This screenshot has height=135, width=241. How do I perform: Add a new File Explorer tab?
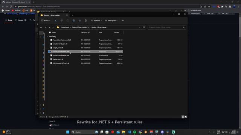pyautogui.click(x=73, y=15)
